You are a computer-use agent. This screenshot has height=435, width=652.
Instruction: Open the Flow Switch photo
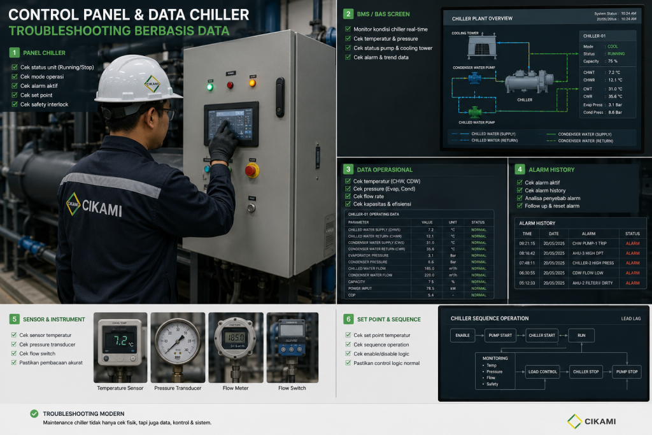click(x=292, y=347)
